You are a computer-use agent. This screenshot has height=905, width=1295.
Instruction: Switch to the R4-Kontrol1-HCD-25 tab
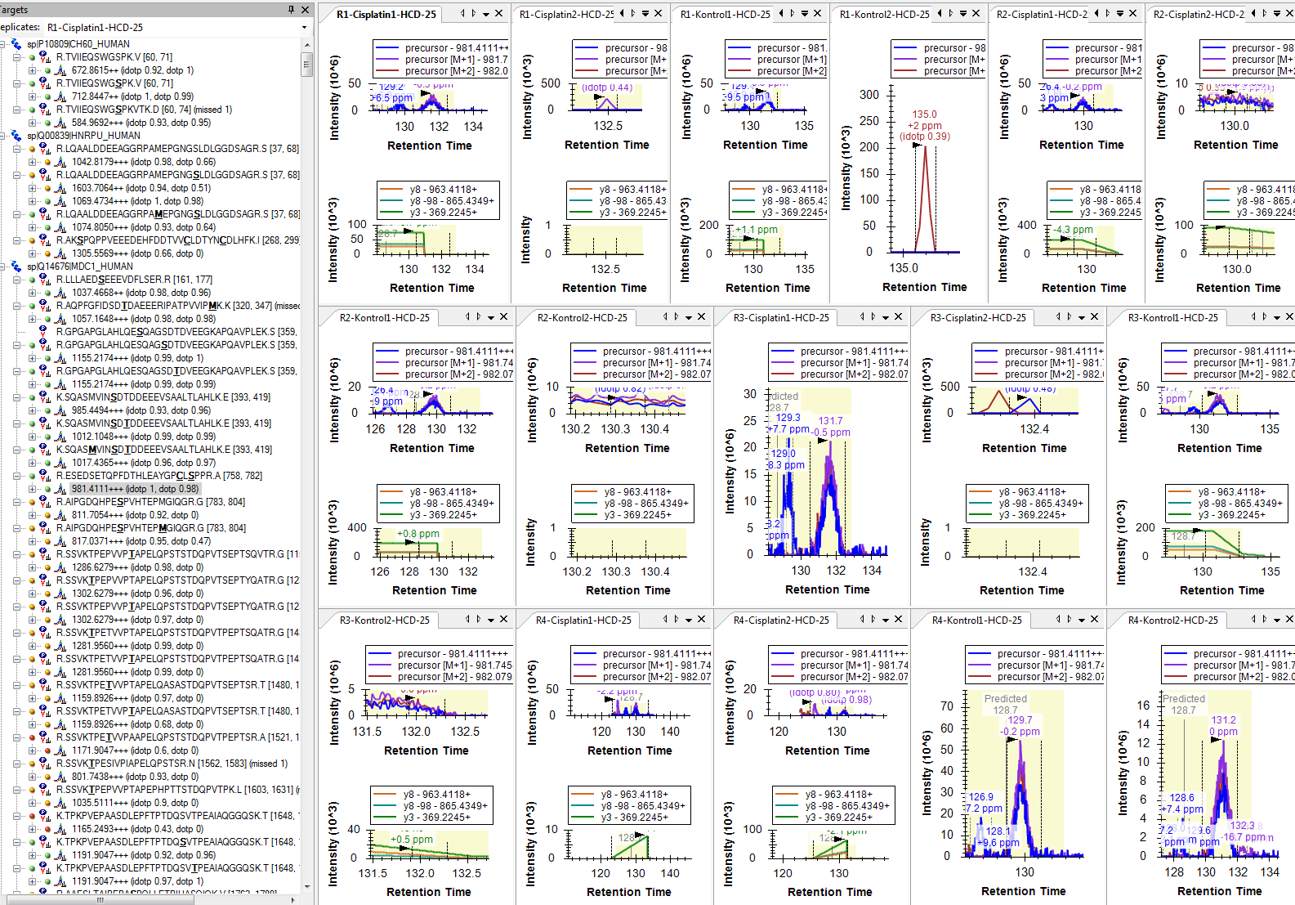pos(976,621)
